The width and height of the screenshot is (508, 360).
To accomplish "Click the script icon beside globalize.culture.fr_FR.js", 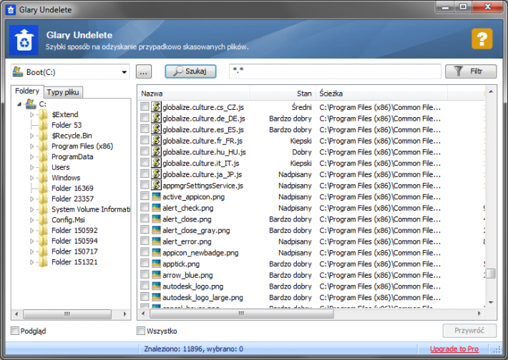I will [x=156, y=141].
